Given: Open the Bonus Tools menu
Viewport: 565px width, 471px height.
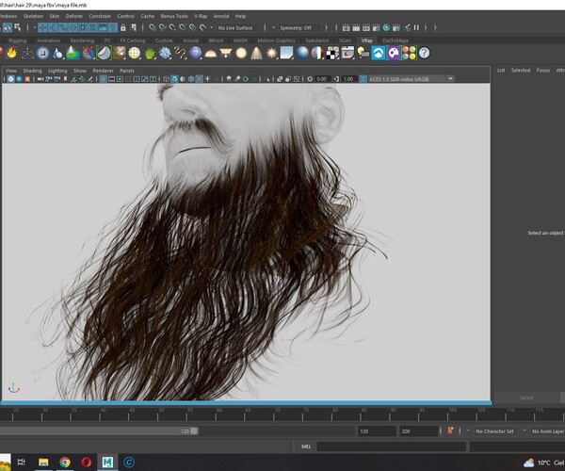Looking at the screenshot, I should [174, 16].
